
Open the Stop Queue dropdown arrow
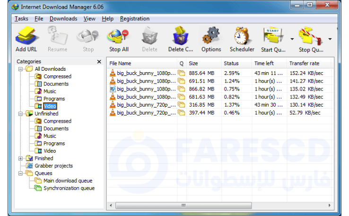tap(330, 39)
